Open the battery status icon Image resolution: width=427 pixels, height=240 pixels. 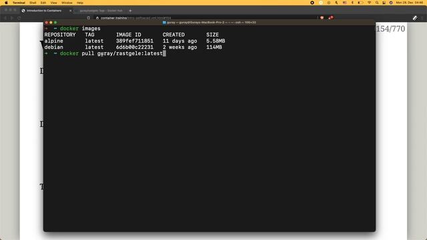pos(360,3)
